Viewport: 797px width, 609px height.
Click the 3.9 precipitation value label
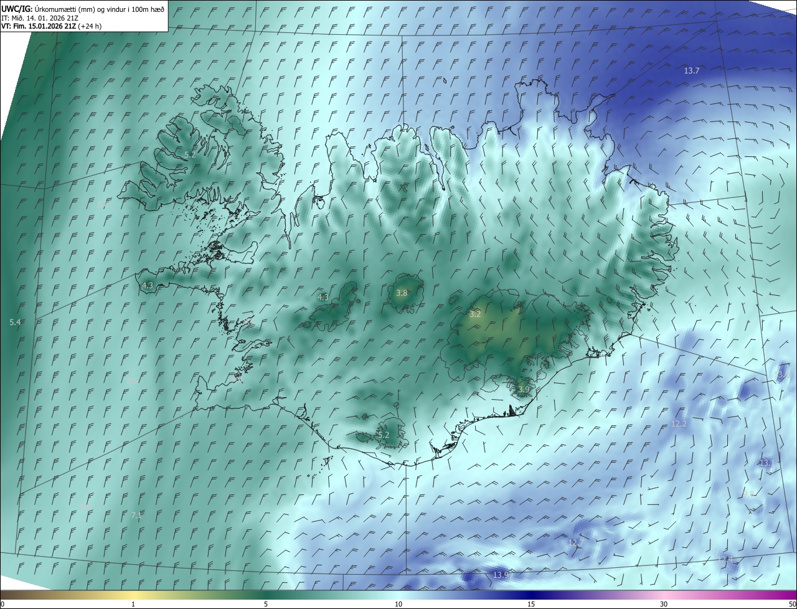click(x=524, y=390)
